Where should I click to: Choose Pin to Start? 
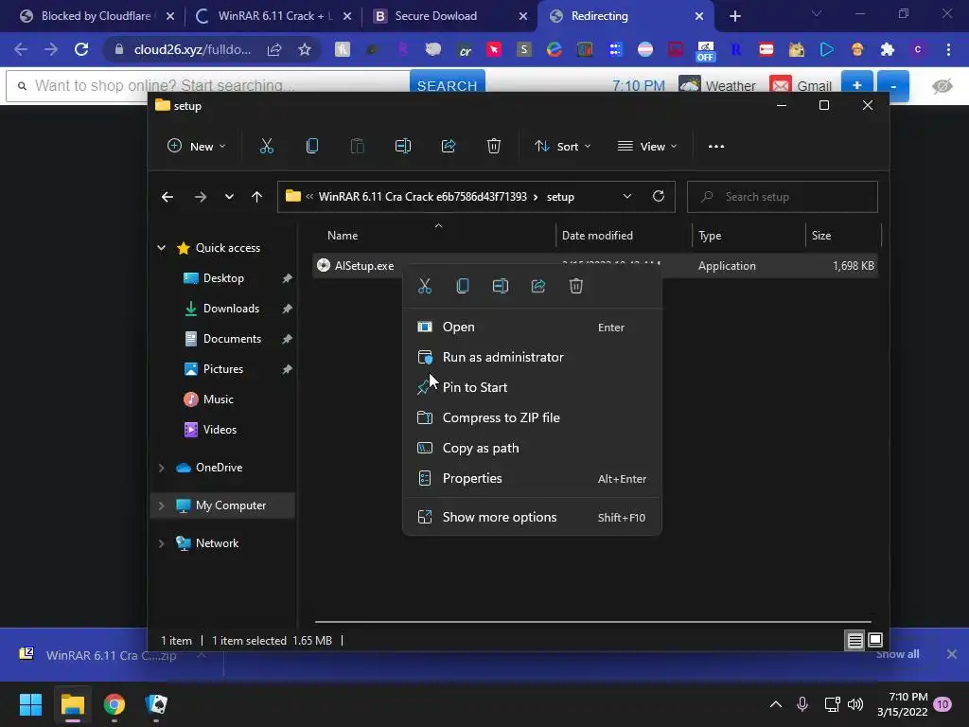pos(532,387)
